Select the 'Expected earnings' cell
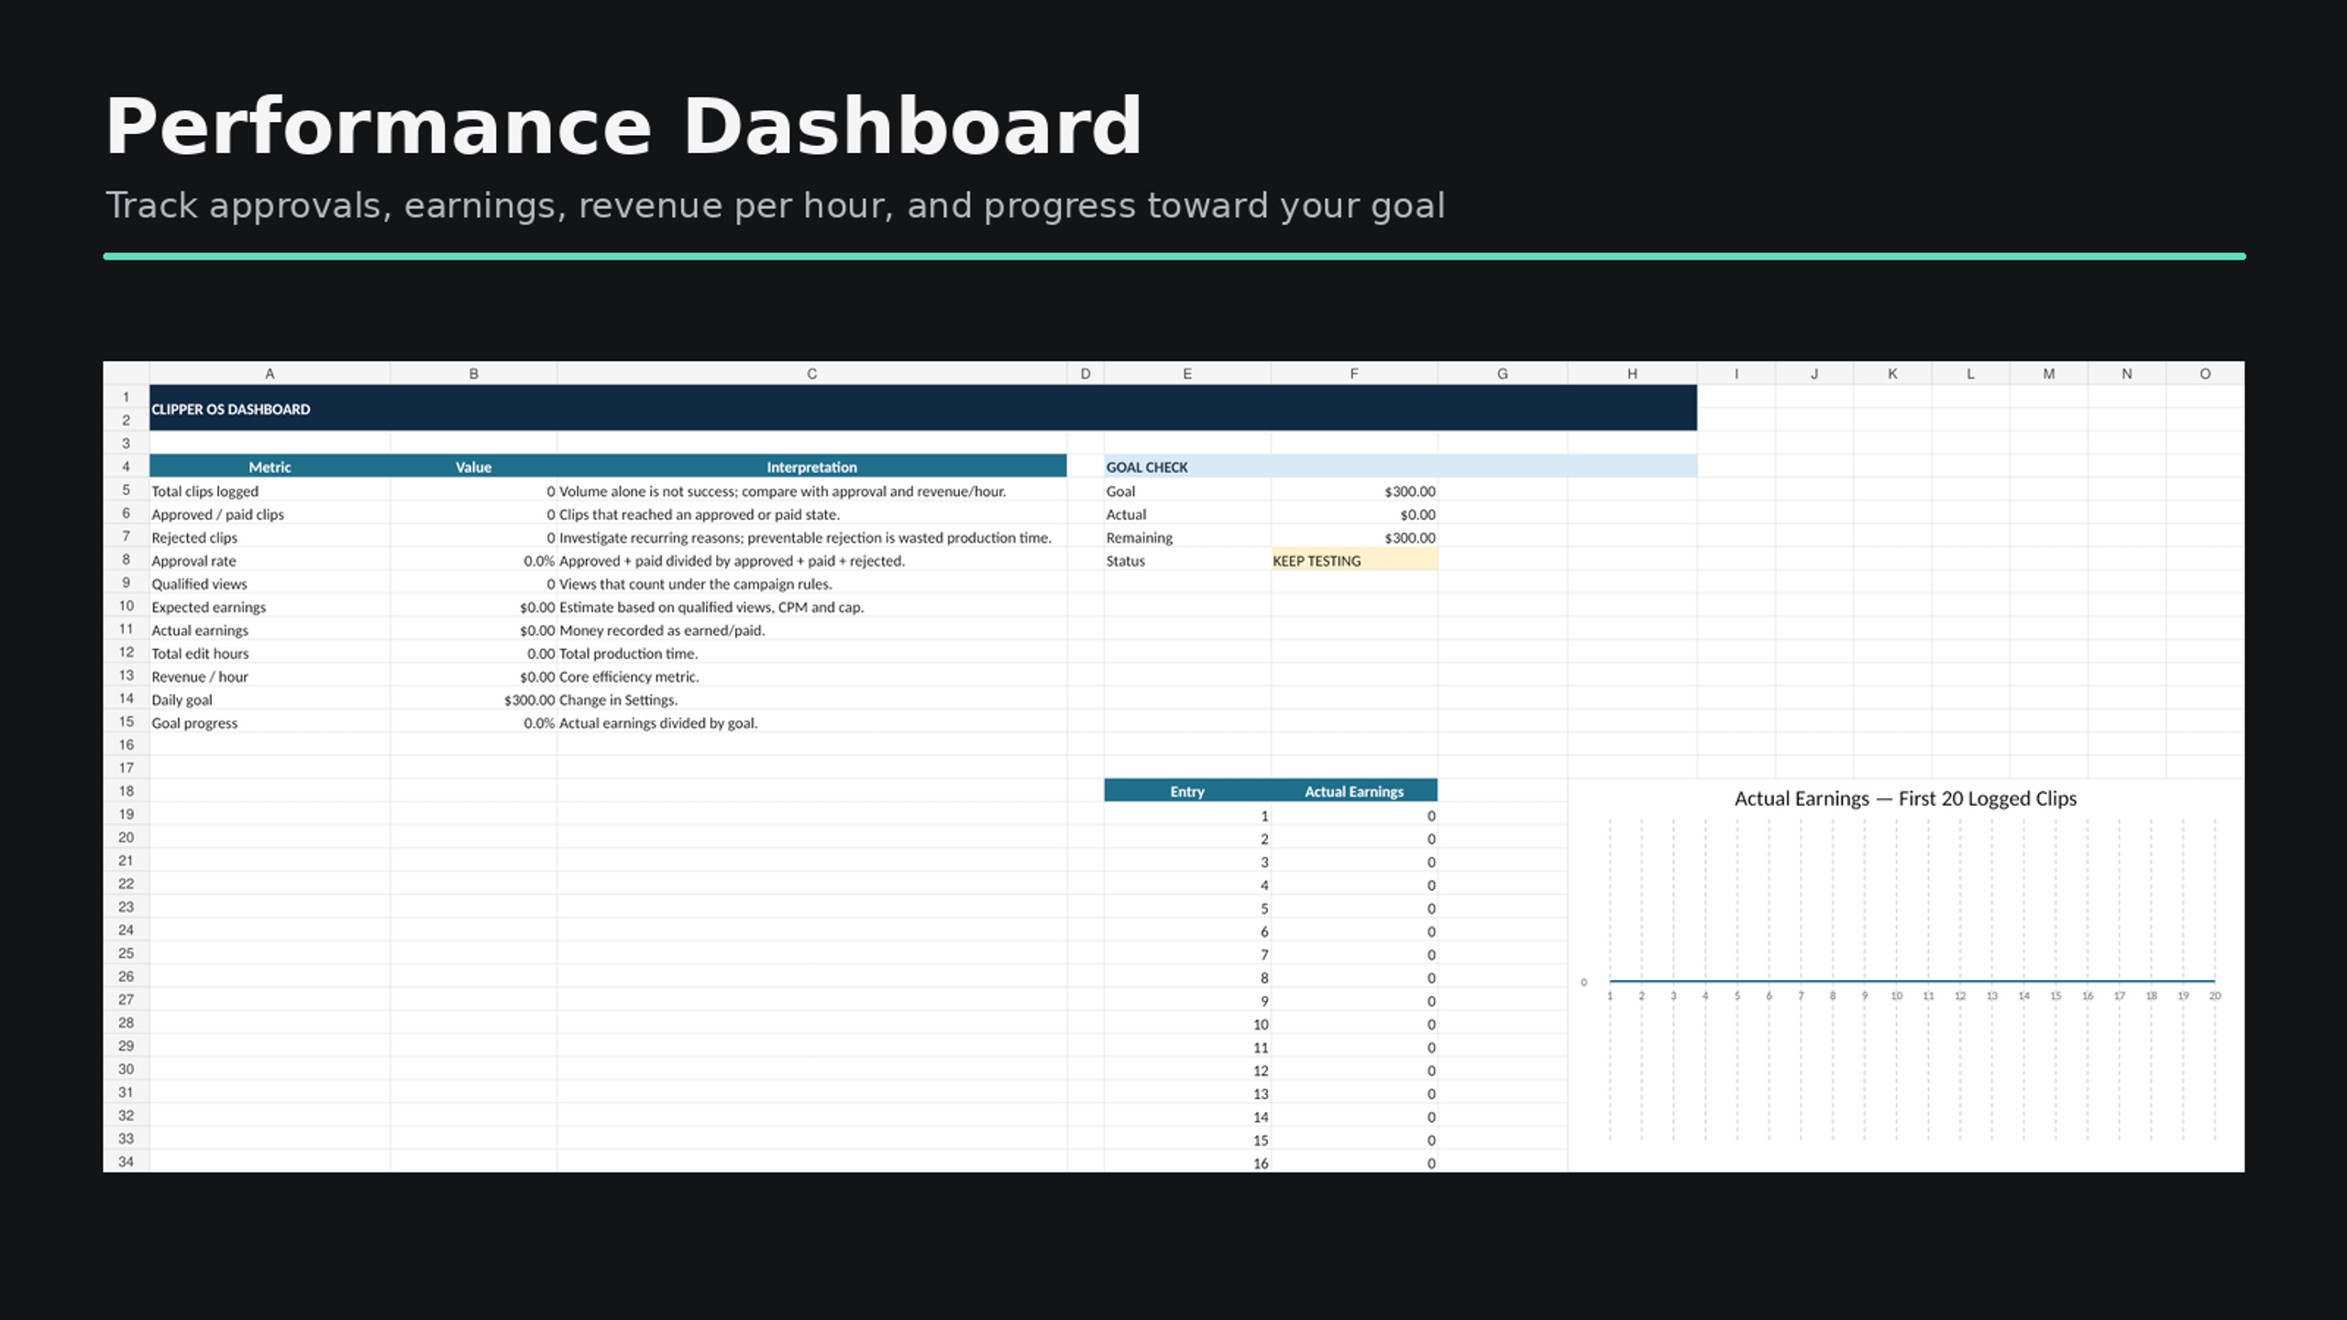 [x=270, y=607]
